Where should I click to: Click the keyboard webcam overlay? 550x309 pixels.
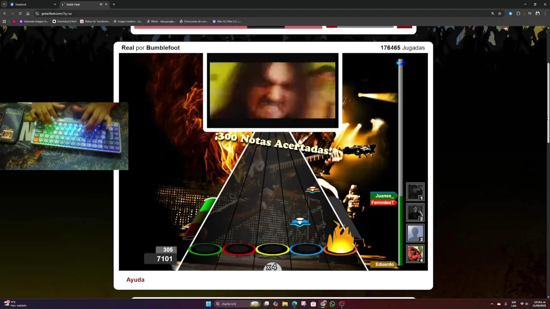64,136
